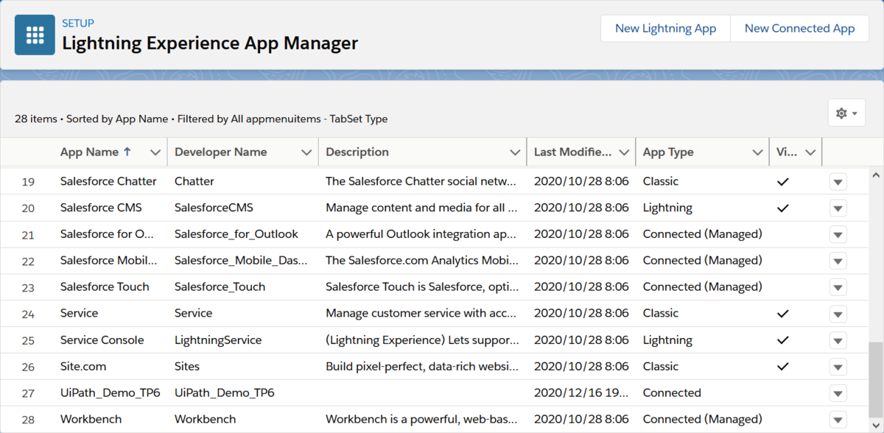Click the visible checkmark for Service app
The image size is (884, 433).
783,314
